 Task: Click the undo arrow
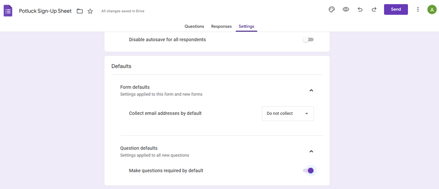point(360,9)
